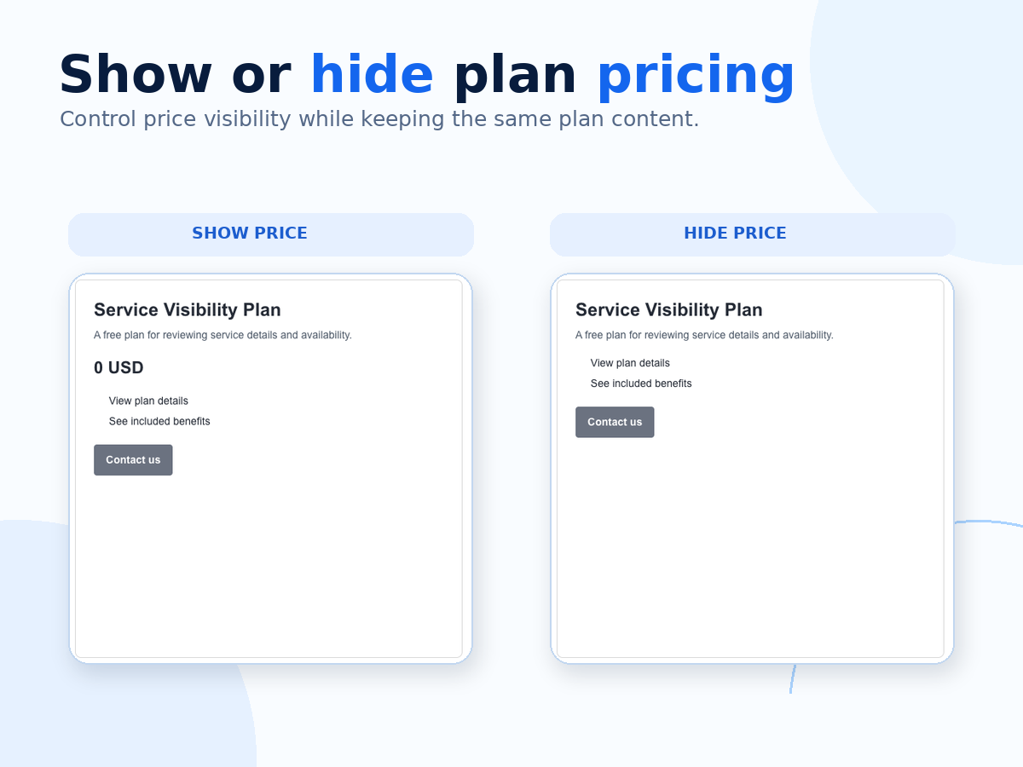
Task: Click the word Show in the headline
Action: click(x=136, y=75)
